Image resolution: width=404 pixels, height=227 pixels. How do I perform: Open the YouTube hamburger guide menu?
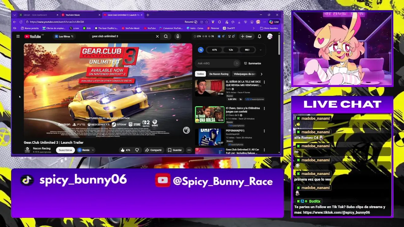[x=18, y=36]
